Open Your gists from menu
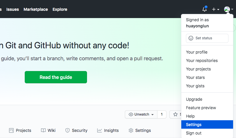The image size is (236, 138). 195,86
